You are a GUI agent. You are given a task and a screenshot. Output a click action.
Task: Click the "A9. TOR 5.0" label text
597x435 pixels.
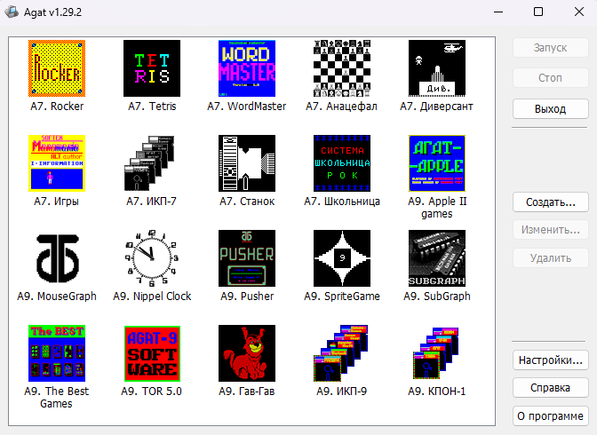click(152, 391)
